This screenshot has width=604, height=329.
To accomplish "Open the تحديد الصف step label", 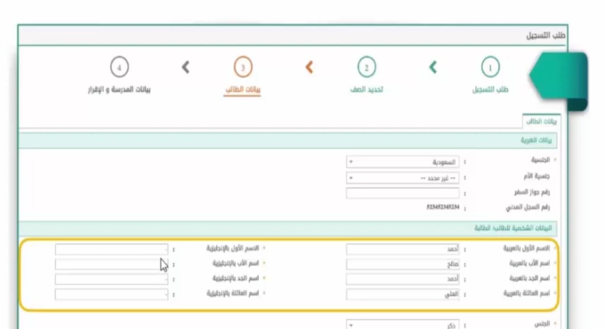I will (x=366, y=90).
